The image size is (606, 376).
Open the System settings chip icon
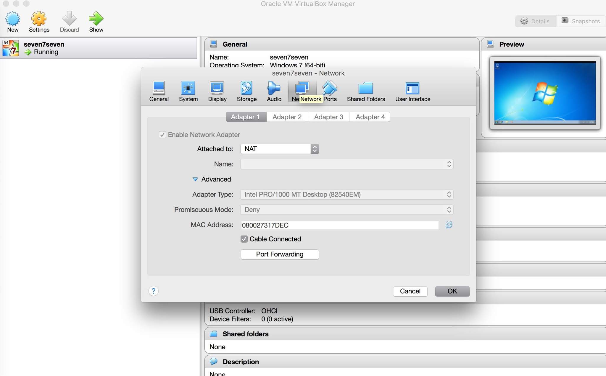tap(188, 88)
